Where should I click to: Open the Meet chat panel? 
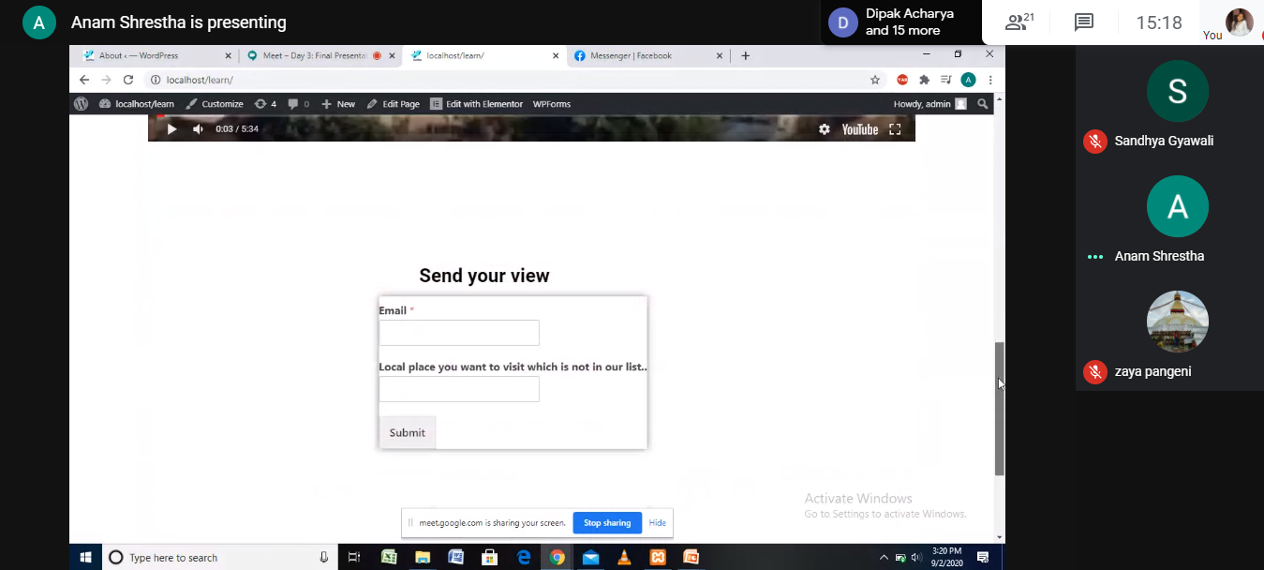1084,22
